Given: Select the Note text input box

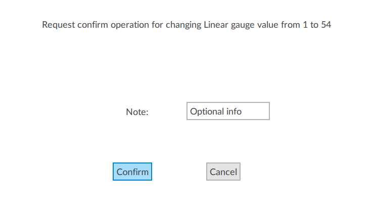Looking at the screenshot, I should [228, 112].
